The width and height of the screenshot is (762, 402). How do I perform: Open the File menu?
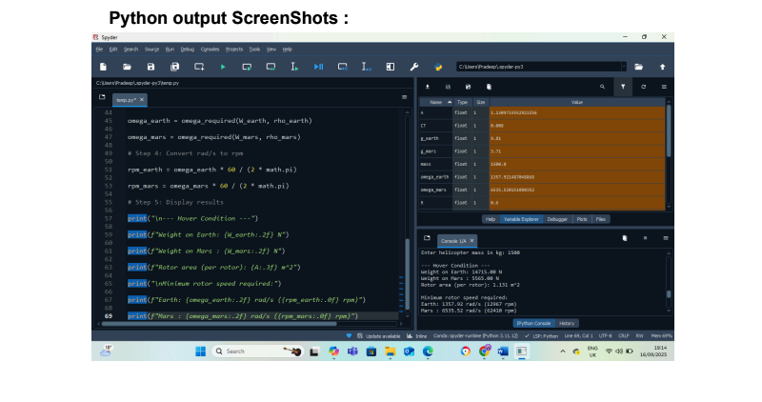click(x=99, y=50)
